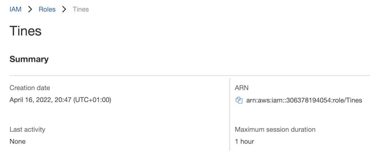Select the current Tines breadcrumb item
The image size is (370, 160).
coord(81,9)
